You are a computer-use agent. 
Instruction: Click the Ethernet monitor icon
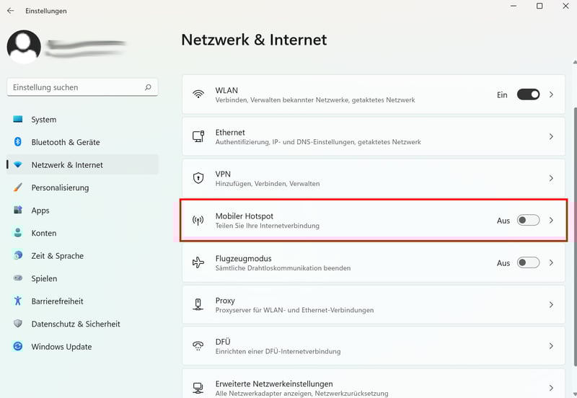(x=198, y=137)
